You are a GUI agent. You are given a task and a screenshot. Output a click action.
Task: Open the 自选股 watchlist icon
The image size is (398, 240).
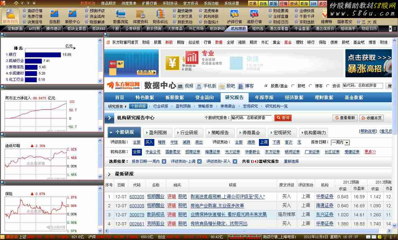pos(54,16)
